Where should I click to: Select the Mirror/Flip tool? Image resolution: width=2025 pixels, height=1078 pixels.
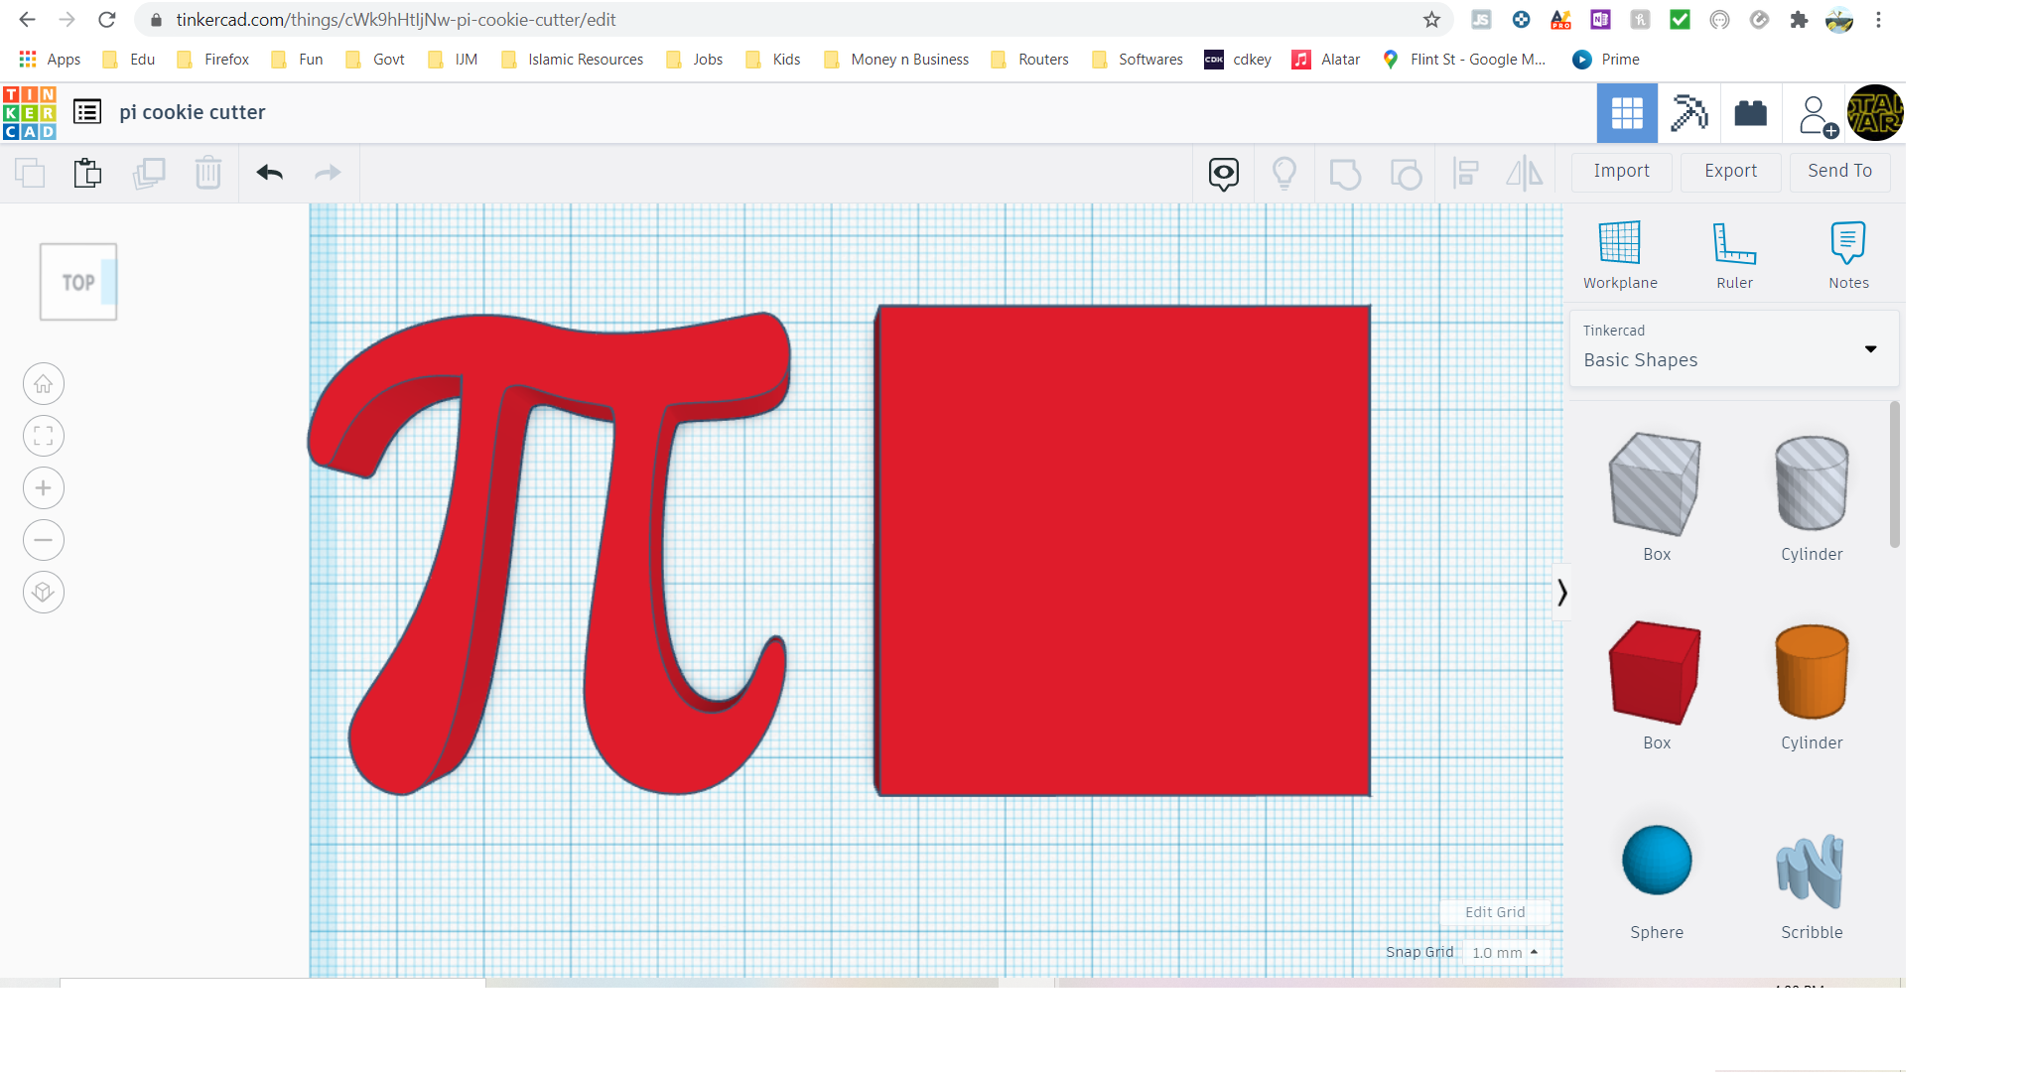coord(1525,172)
